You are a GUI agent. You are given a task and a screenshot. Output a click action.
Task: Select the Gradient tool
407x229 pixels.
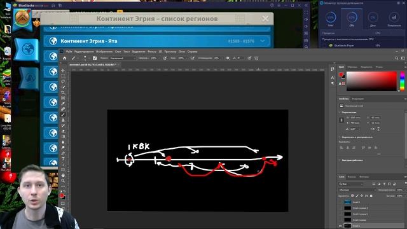point(63,137)
